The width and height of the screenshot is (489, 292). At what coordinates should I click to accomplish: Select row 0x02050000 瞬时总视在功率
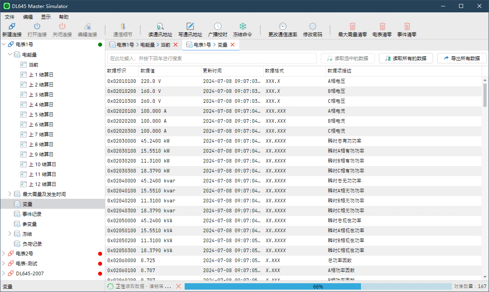click(294, 221)
